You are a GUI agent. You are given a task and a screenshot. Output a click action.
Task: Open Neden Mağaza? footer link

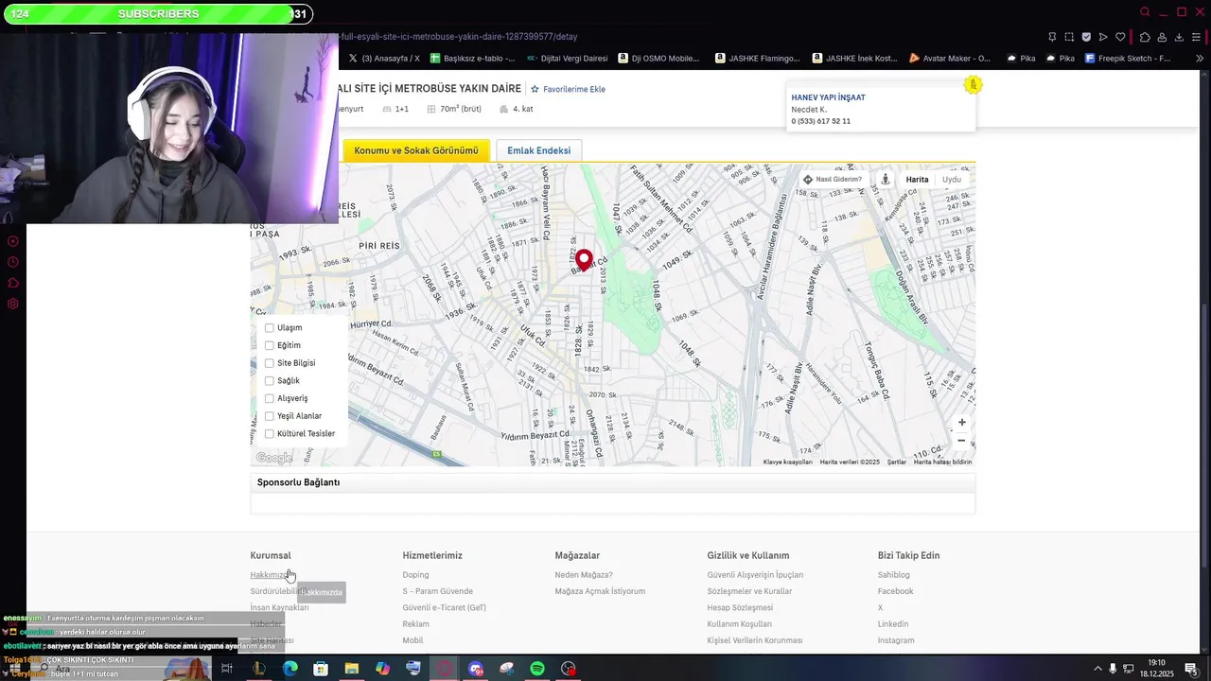tap(584, 575)
